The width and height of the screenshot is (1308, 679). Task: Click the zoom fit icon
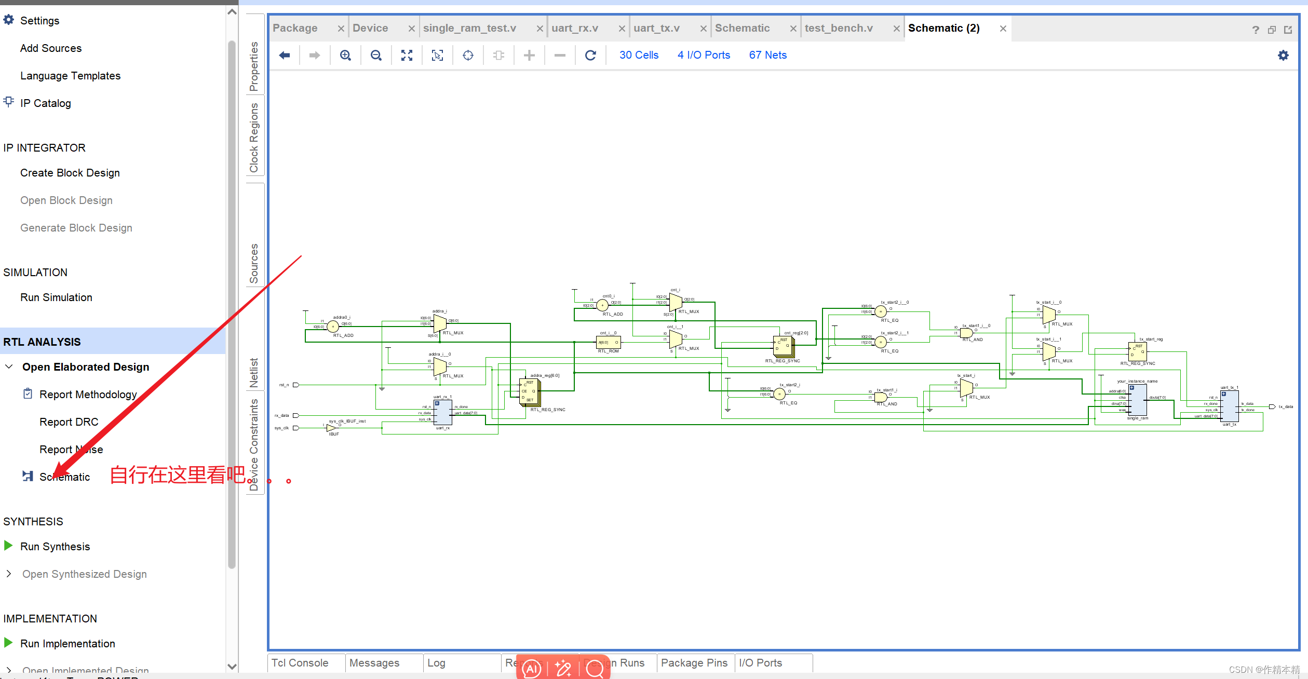click(407, 55)
